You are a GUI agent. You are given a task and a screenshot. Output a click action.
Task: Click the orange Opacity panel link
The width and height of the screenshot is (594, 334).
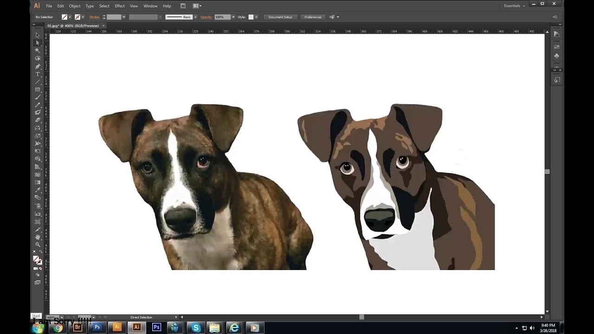coord(206,17)
